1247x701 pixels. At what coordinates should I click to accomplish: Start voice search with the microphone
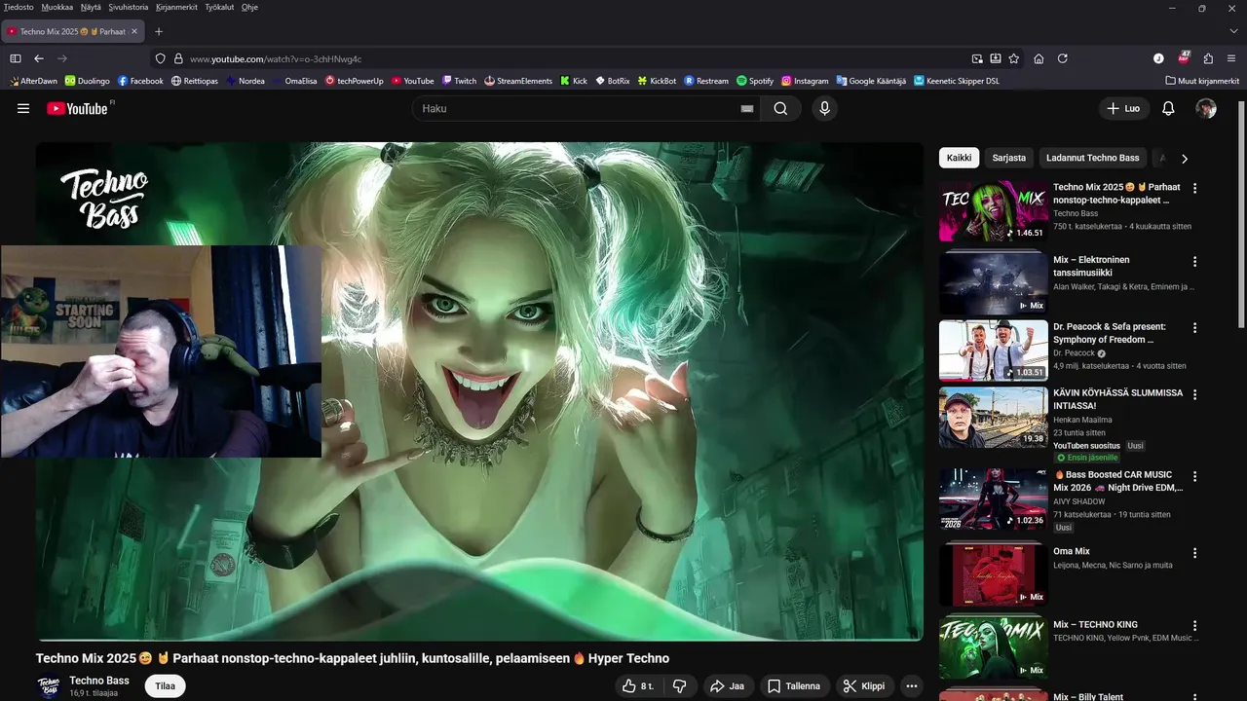(825, 108)
